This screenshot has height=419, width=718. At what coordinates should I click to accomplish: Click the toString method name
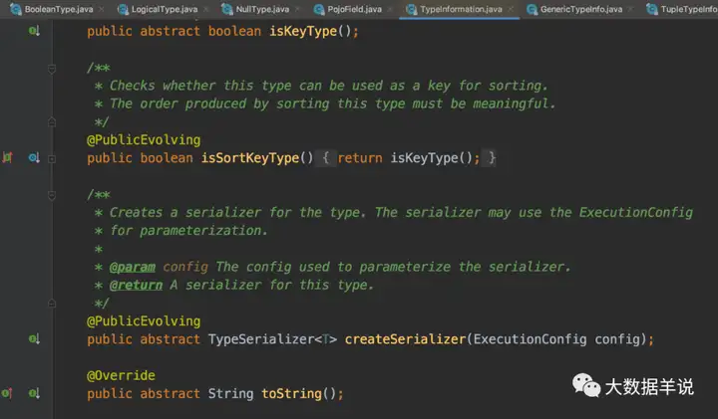(x=291, y=393)
